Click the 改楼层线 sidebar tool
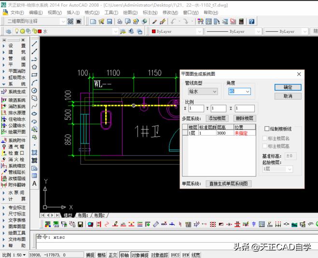 pos(16,178)
